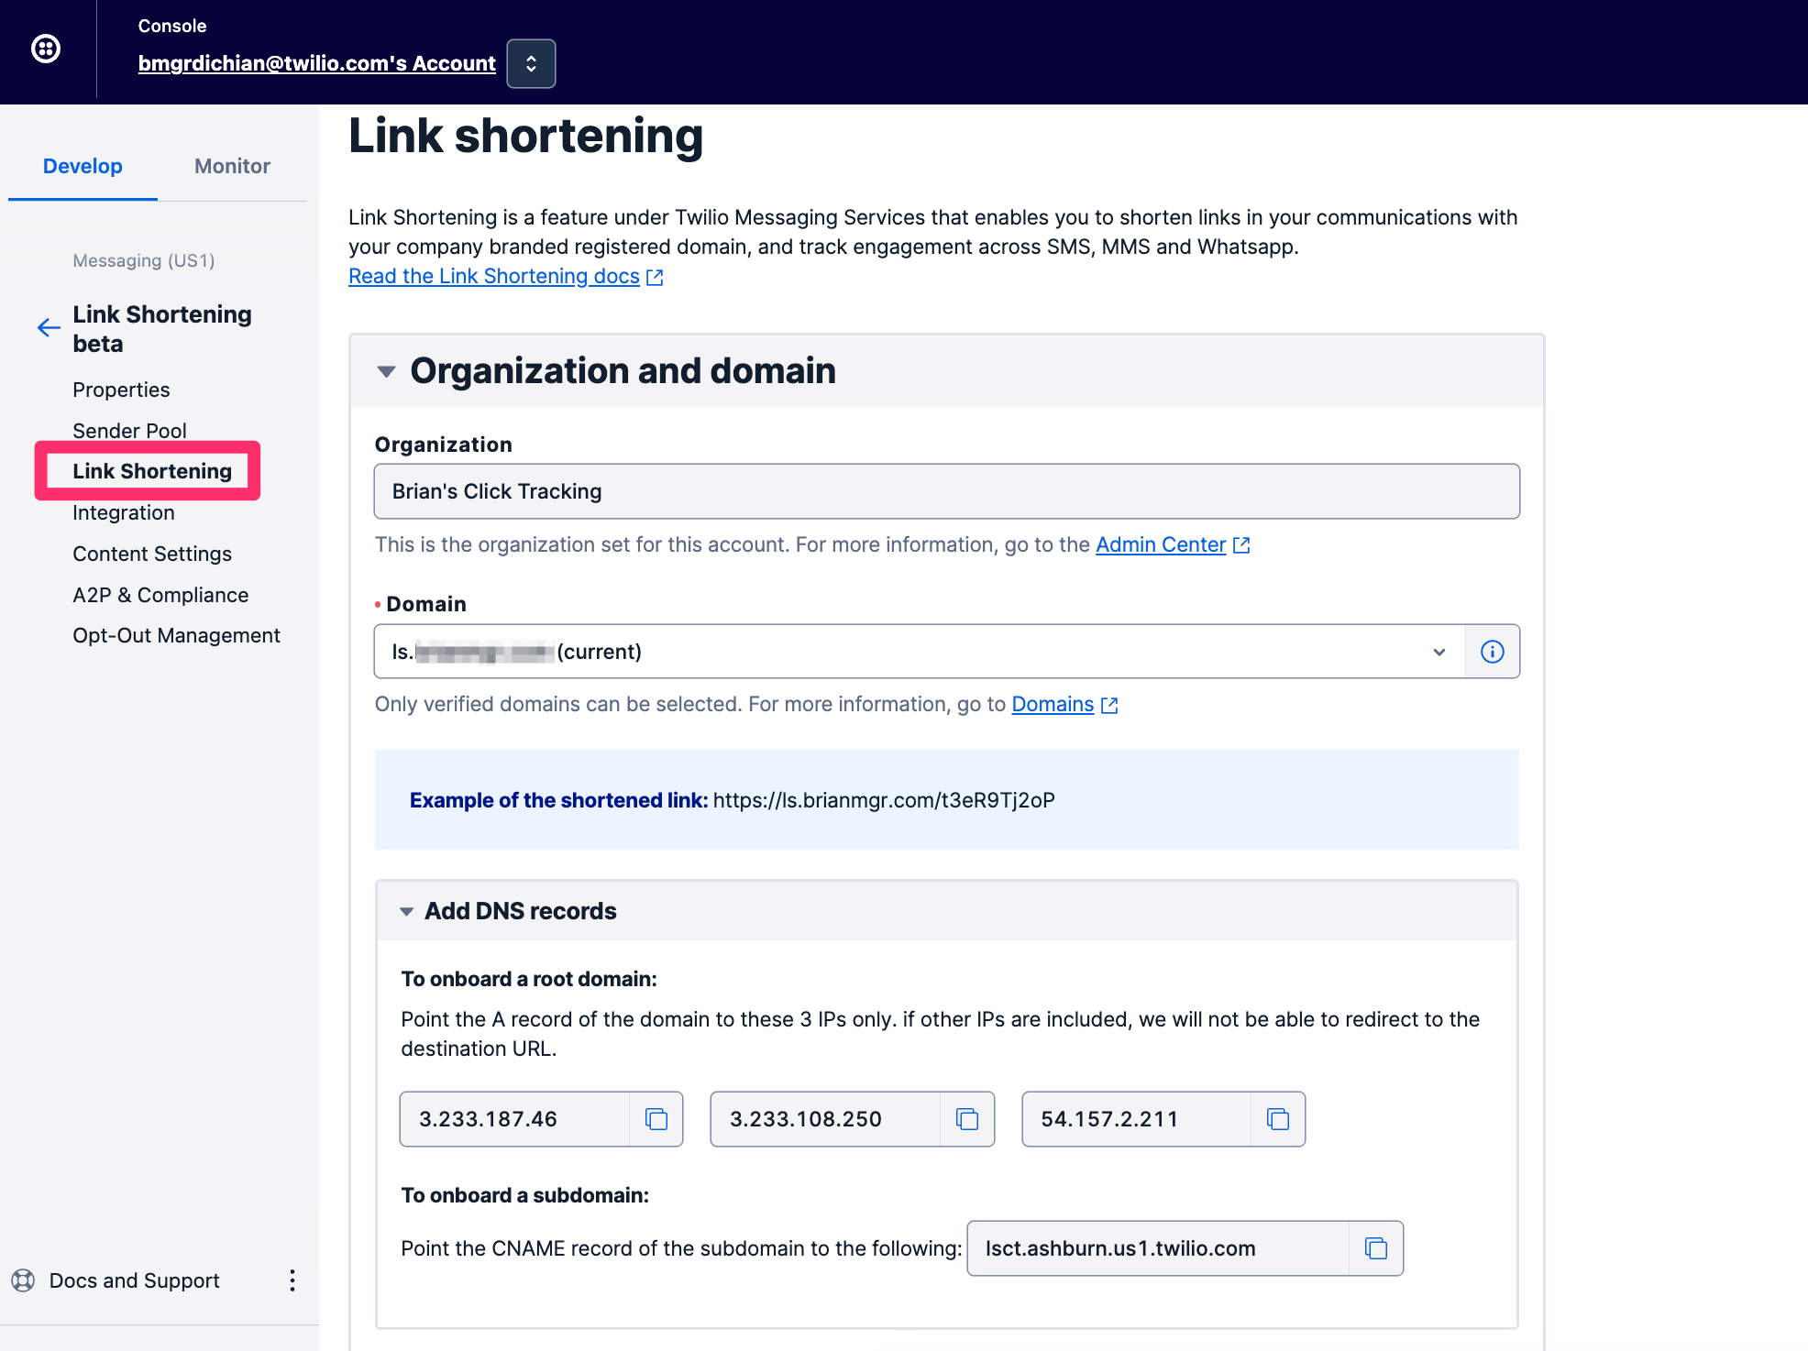Viewport: 1808px width, 1351px height.
Task: Click the Organization name field
Action: tap(946, 491)
